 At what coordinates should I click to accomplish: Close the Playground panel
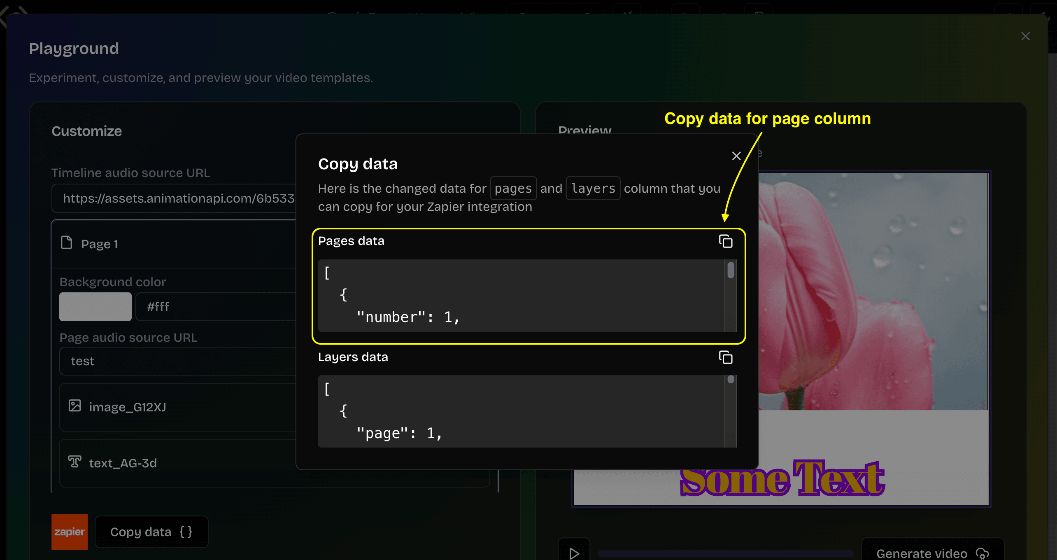point(1025,36)
